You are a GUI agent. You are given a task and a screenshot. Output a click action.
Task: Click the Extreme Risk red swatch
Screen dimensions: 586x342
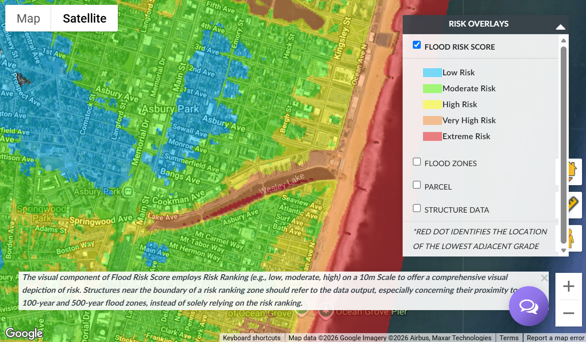pyautogui.click(x=432, y=136)
